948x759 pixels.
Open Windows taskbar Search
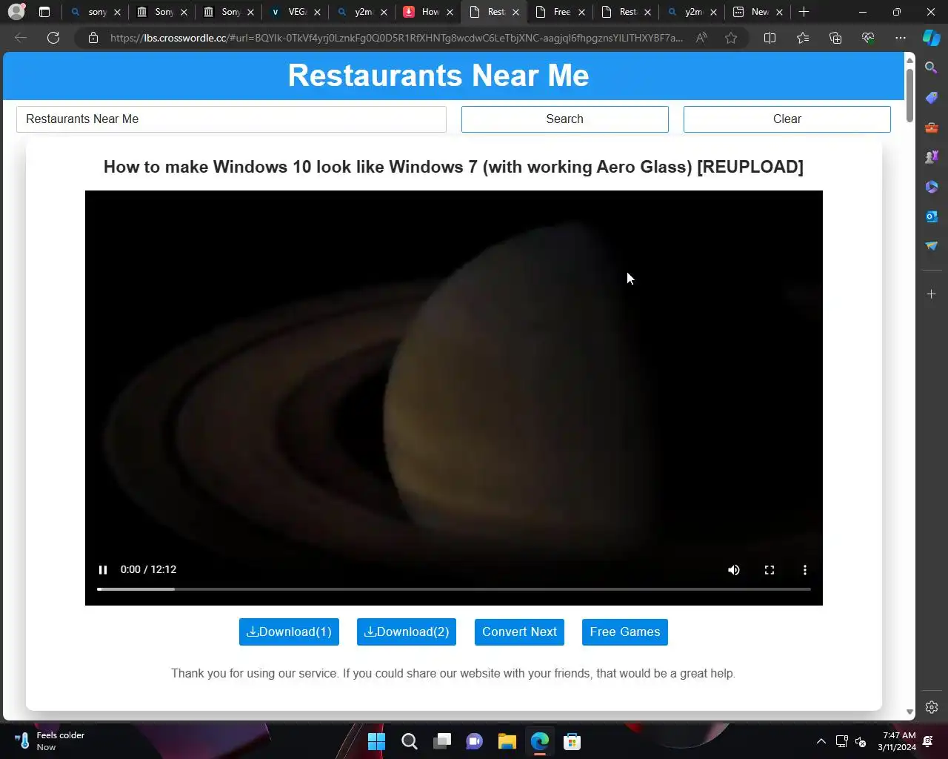(x=410, y=741)
